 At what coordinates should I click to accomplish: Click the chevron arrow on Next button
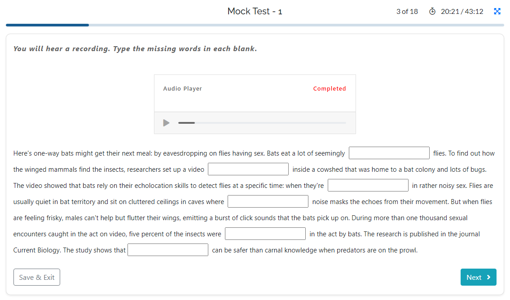point(488,277)
